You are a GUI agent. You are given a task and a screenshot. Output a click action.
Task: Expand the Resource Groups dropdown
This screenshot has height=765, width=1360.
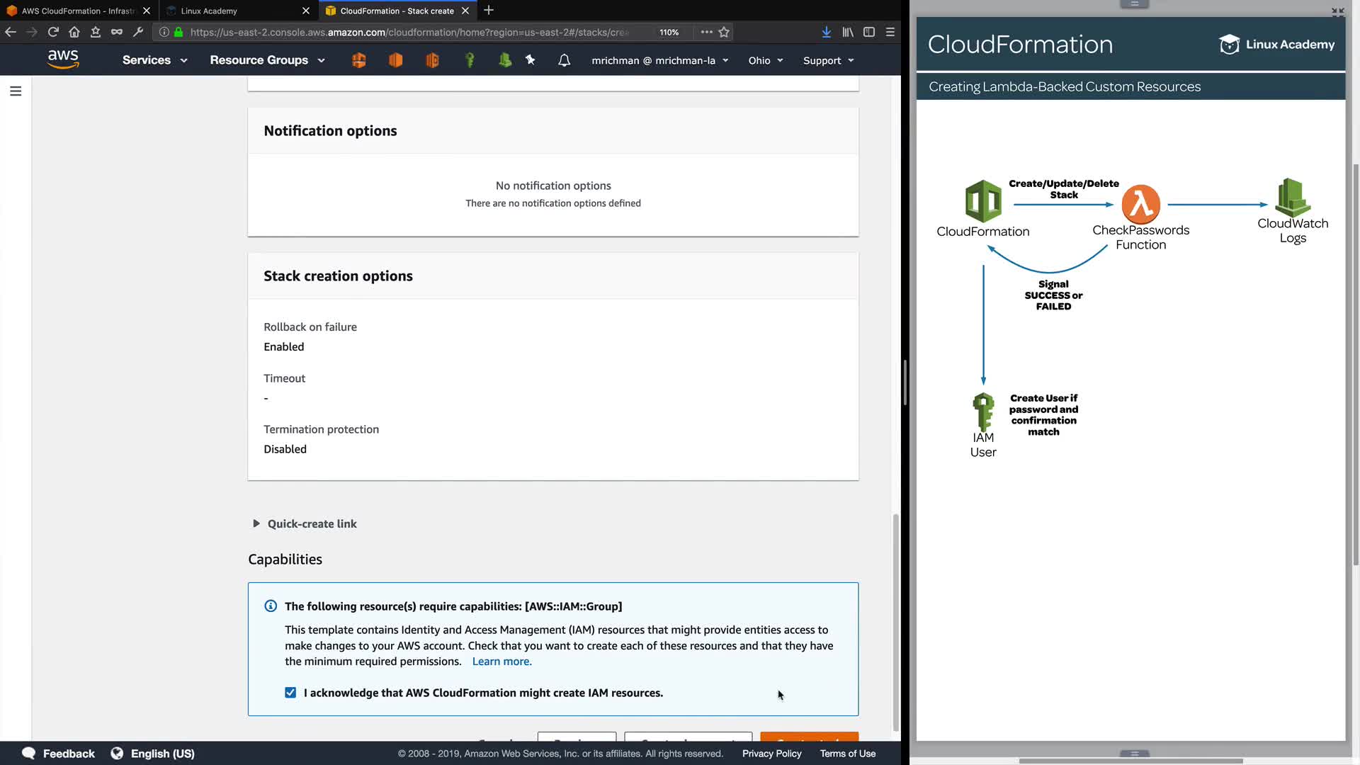pyautogui.click(x=267, y=60)
